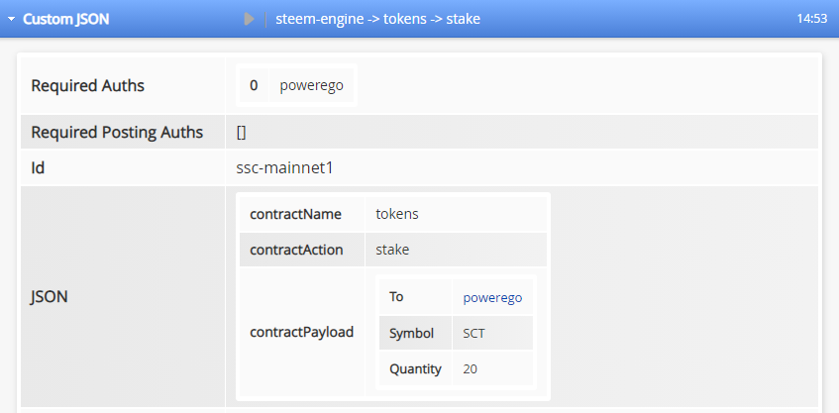Click the empty brackets posting auths value
Viewport: 839px width, 413px height.
[x=242, y=132]
